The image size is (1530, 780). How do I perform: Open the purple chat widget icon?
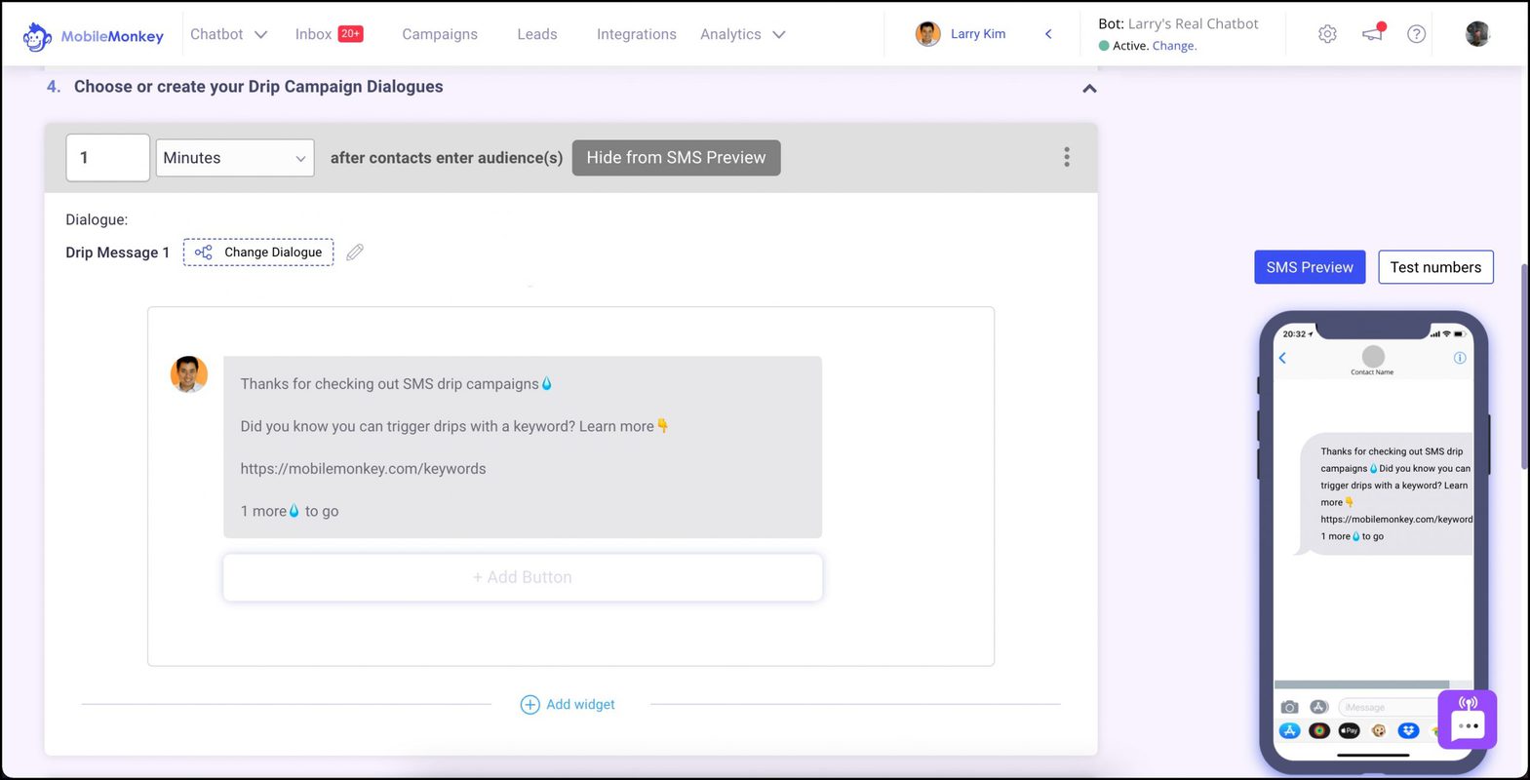pyautogui.click(x=1467, y=720)
